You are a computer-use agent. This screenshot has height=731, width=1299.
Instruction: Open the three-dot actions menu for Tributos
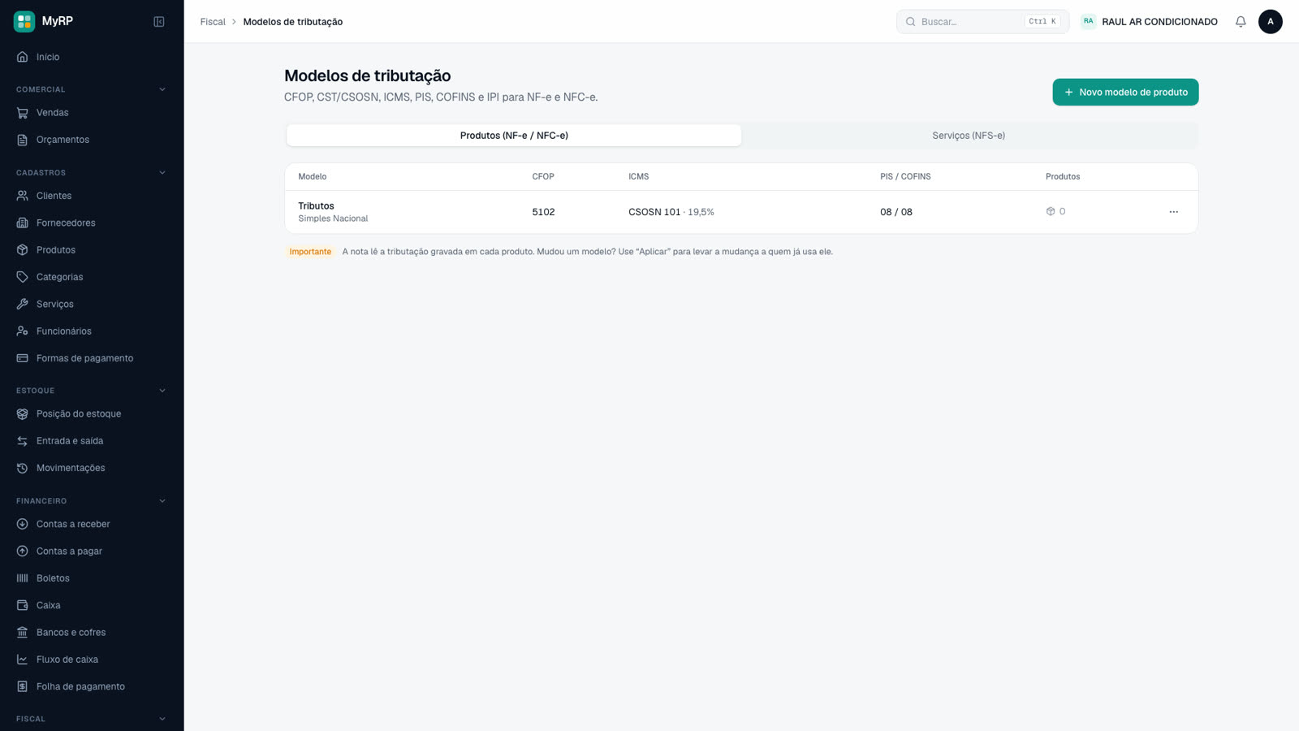tap(1173, 212)
